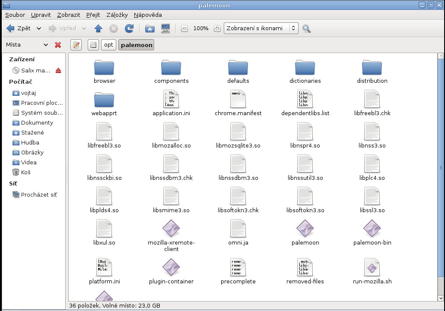Screen dimensions: 445x311
Task: Click the zoom in plus icon
Action: point(217,28)
